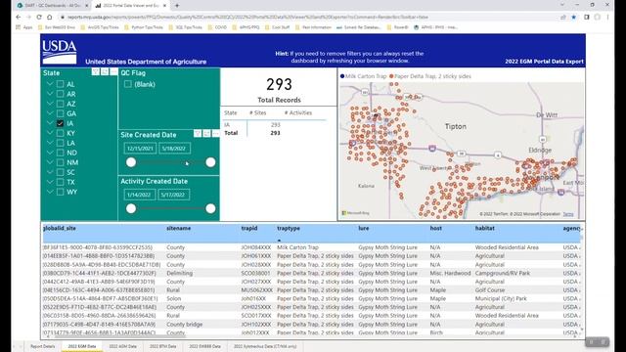Check the (Blank) QC Flag checkbox
Screen dimensions: 626x352
tap(128, 84)
